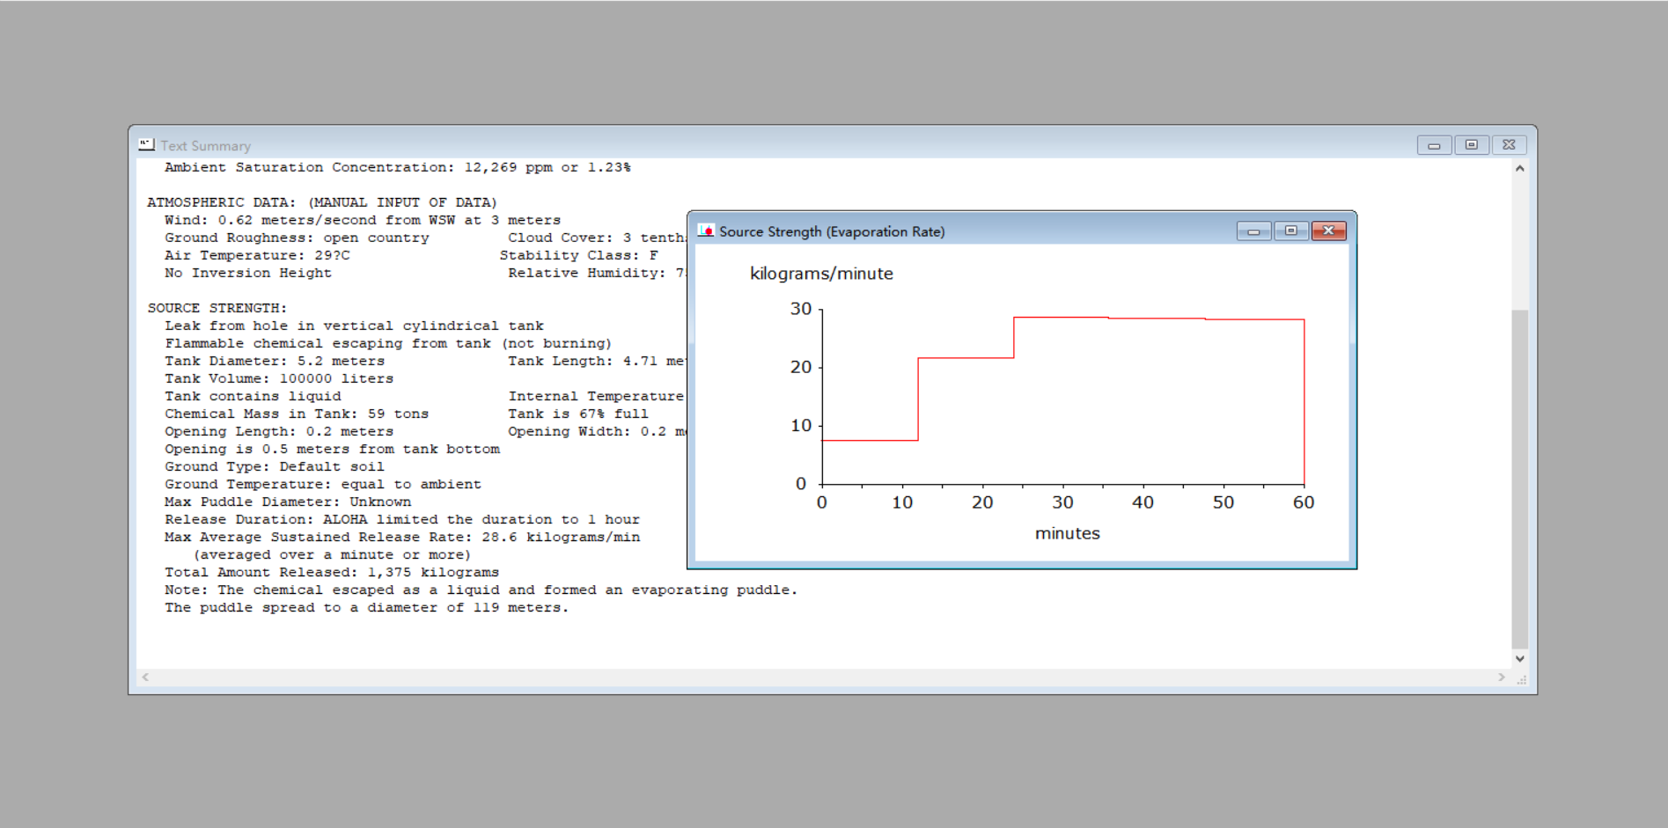This screenshot has height=828, width=1668.
Task: Click the "Tank Volume: 100000 liters" text
Action: [x=279, y=378]
